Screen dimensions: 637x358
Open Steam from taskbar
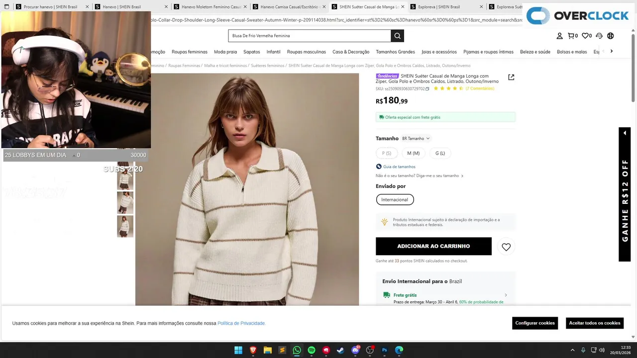pyautogui.click(x=340, y=350)
